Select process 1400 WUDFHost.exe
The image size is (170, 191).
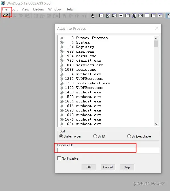click(84, 88)
